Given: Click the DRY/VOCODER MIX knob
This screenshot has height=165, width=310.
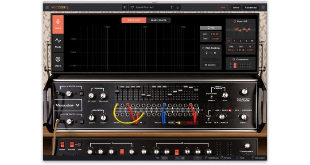Looking at the screenshot, I should pos(244,117).
